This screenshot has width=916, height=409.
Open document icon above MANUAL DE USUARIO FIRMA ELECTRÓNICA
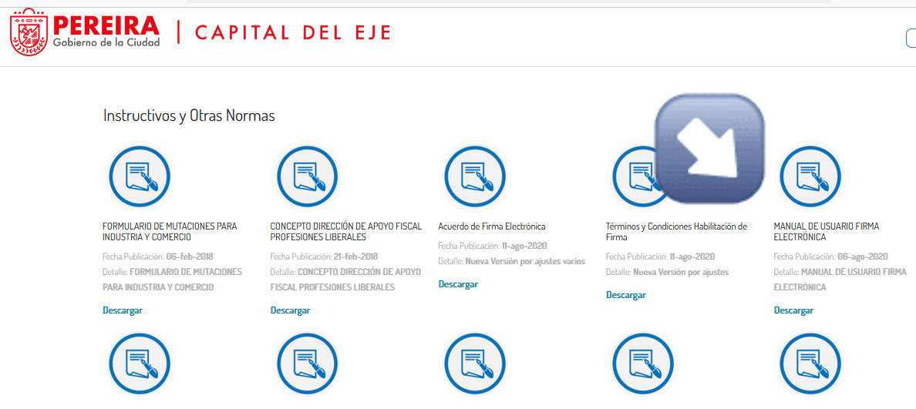(x=810, y=176)
